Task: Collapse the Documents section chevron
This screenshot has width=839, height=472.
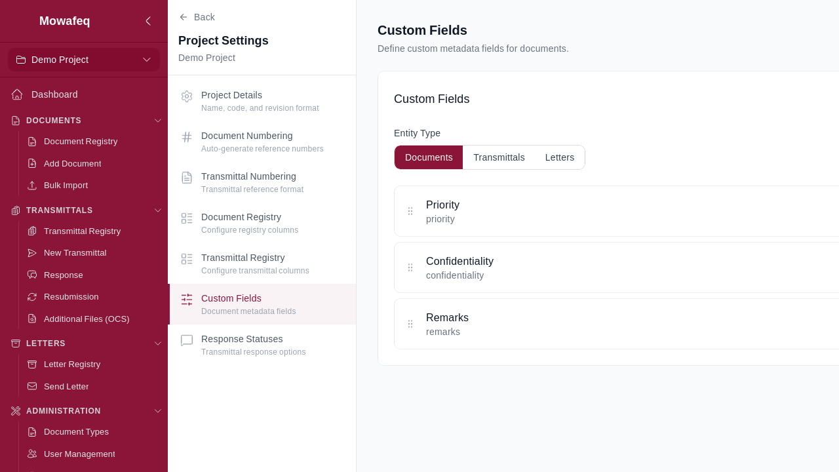Action: [158, 121]
